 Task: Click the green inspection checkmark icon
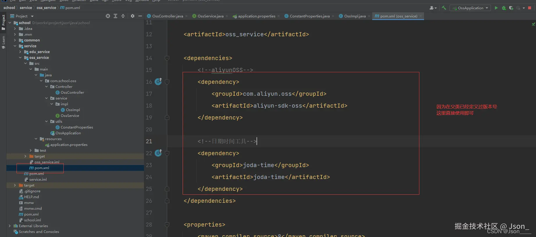(x=533, y=24)
